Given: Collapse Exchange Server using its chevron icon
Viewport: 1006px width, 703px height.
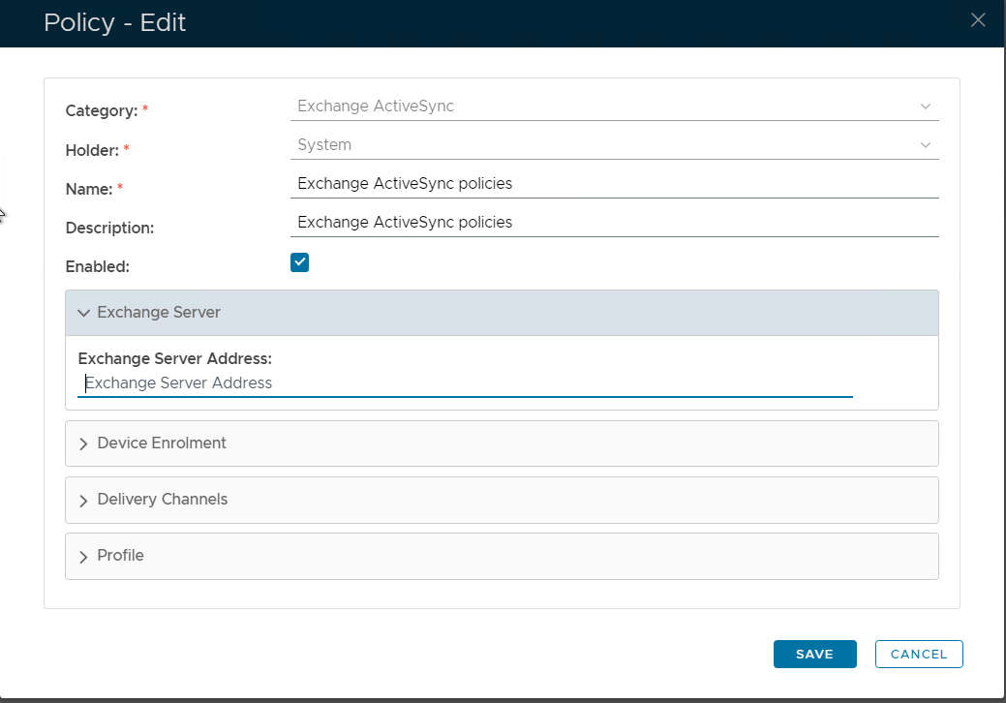Looking at the screenshot, I should (x=83, y=313).
